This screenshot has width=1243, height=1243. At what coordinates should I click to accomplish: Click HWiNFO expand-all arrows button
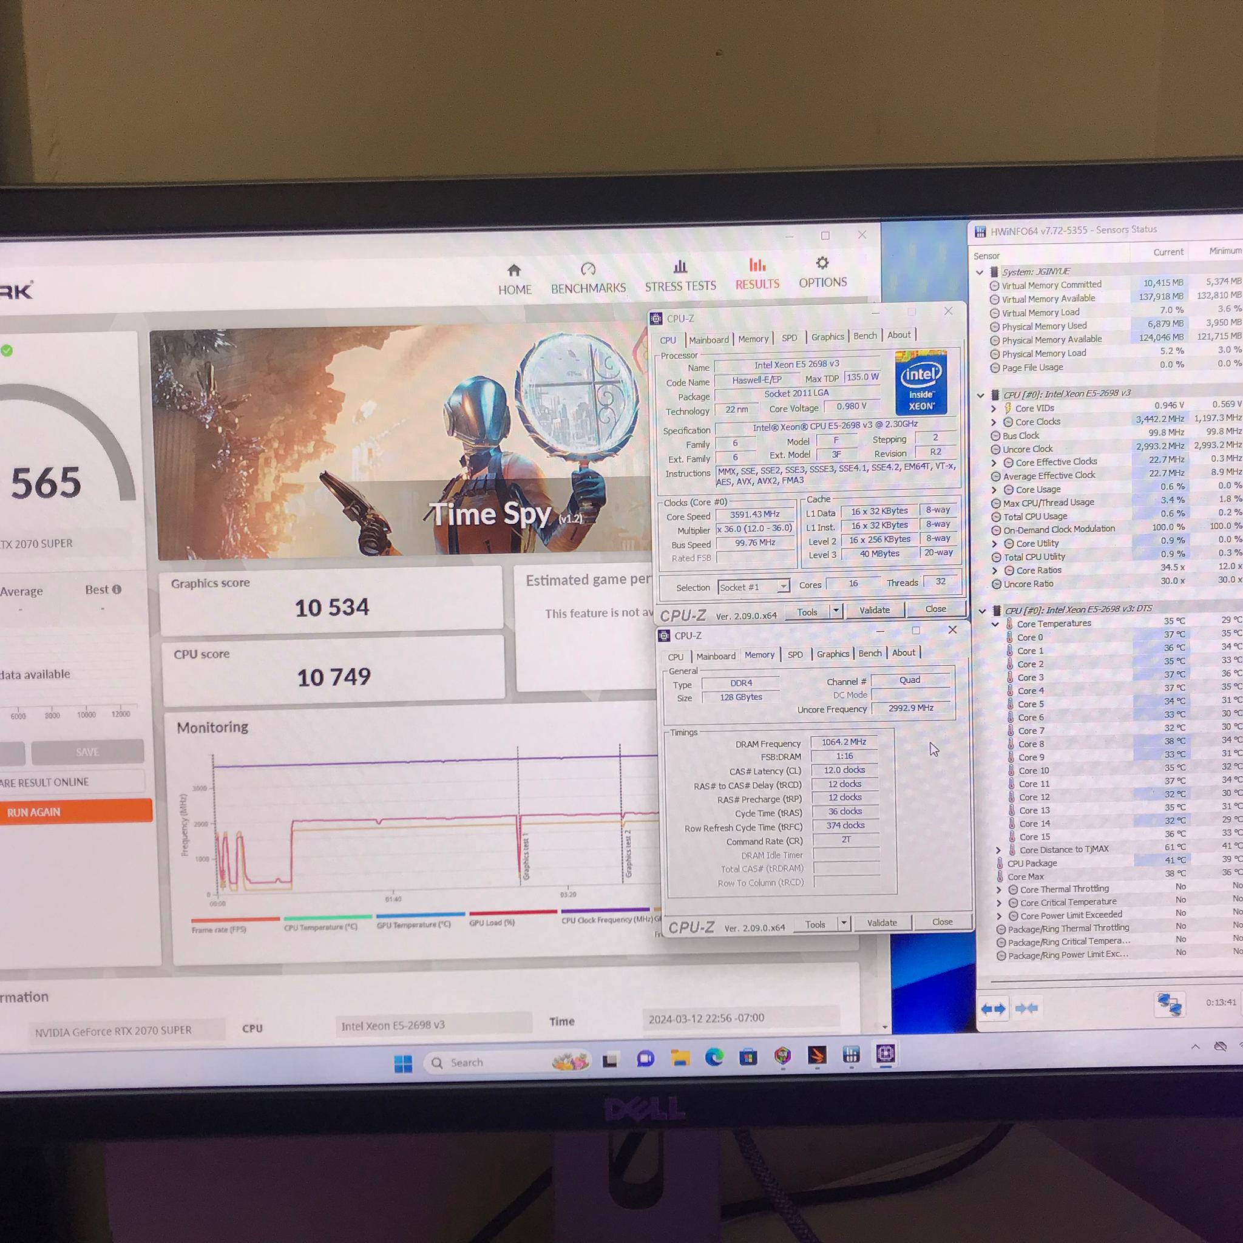click(x=993, y=1009)
